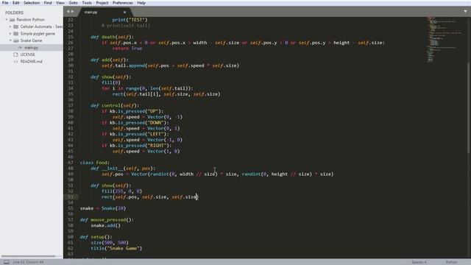The image size is (471, 265).
Task: Open the Selection menu
Action: point(32,3)
